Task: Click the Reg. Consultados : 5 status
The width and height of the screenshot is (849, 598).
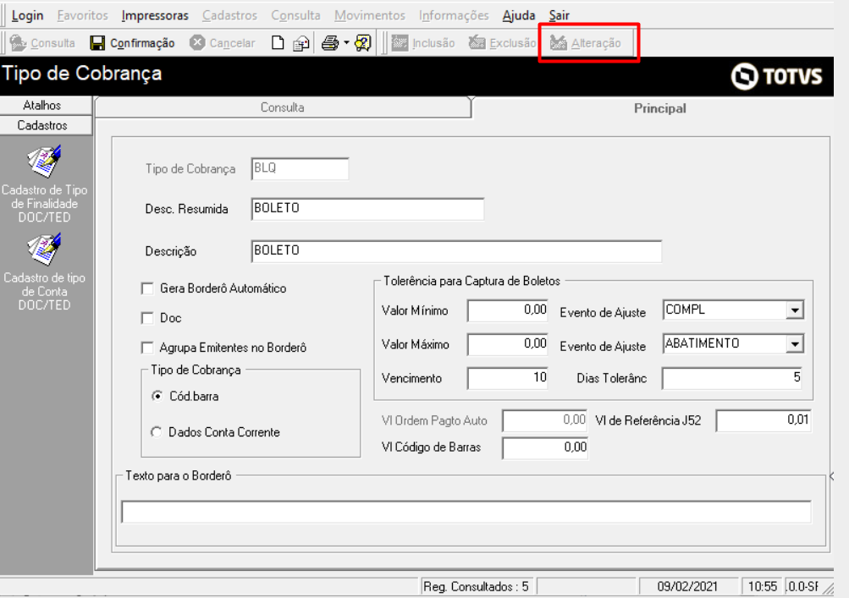Action: [x=477, y=586]
